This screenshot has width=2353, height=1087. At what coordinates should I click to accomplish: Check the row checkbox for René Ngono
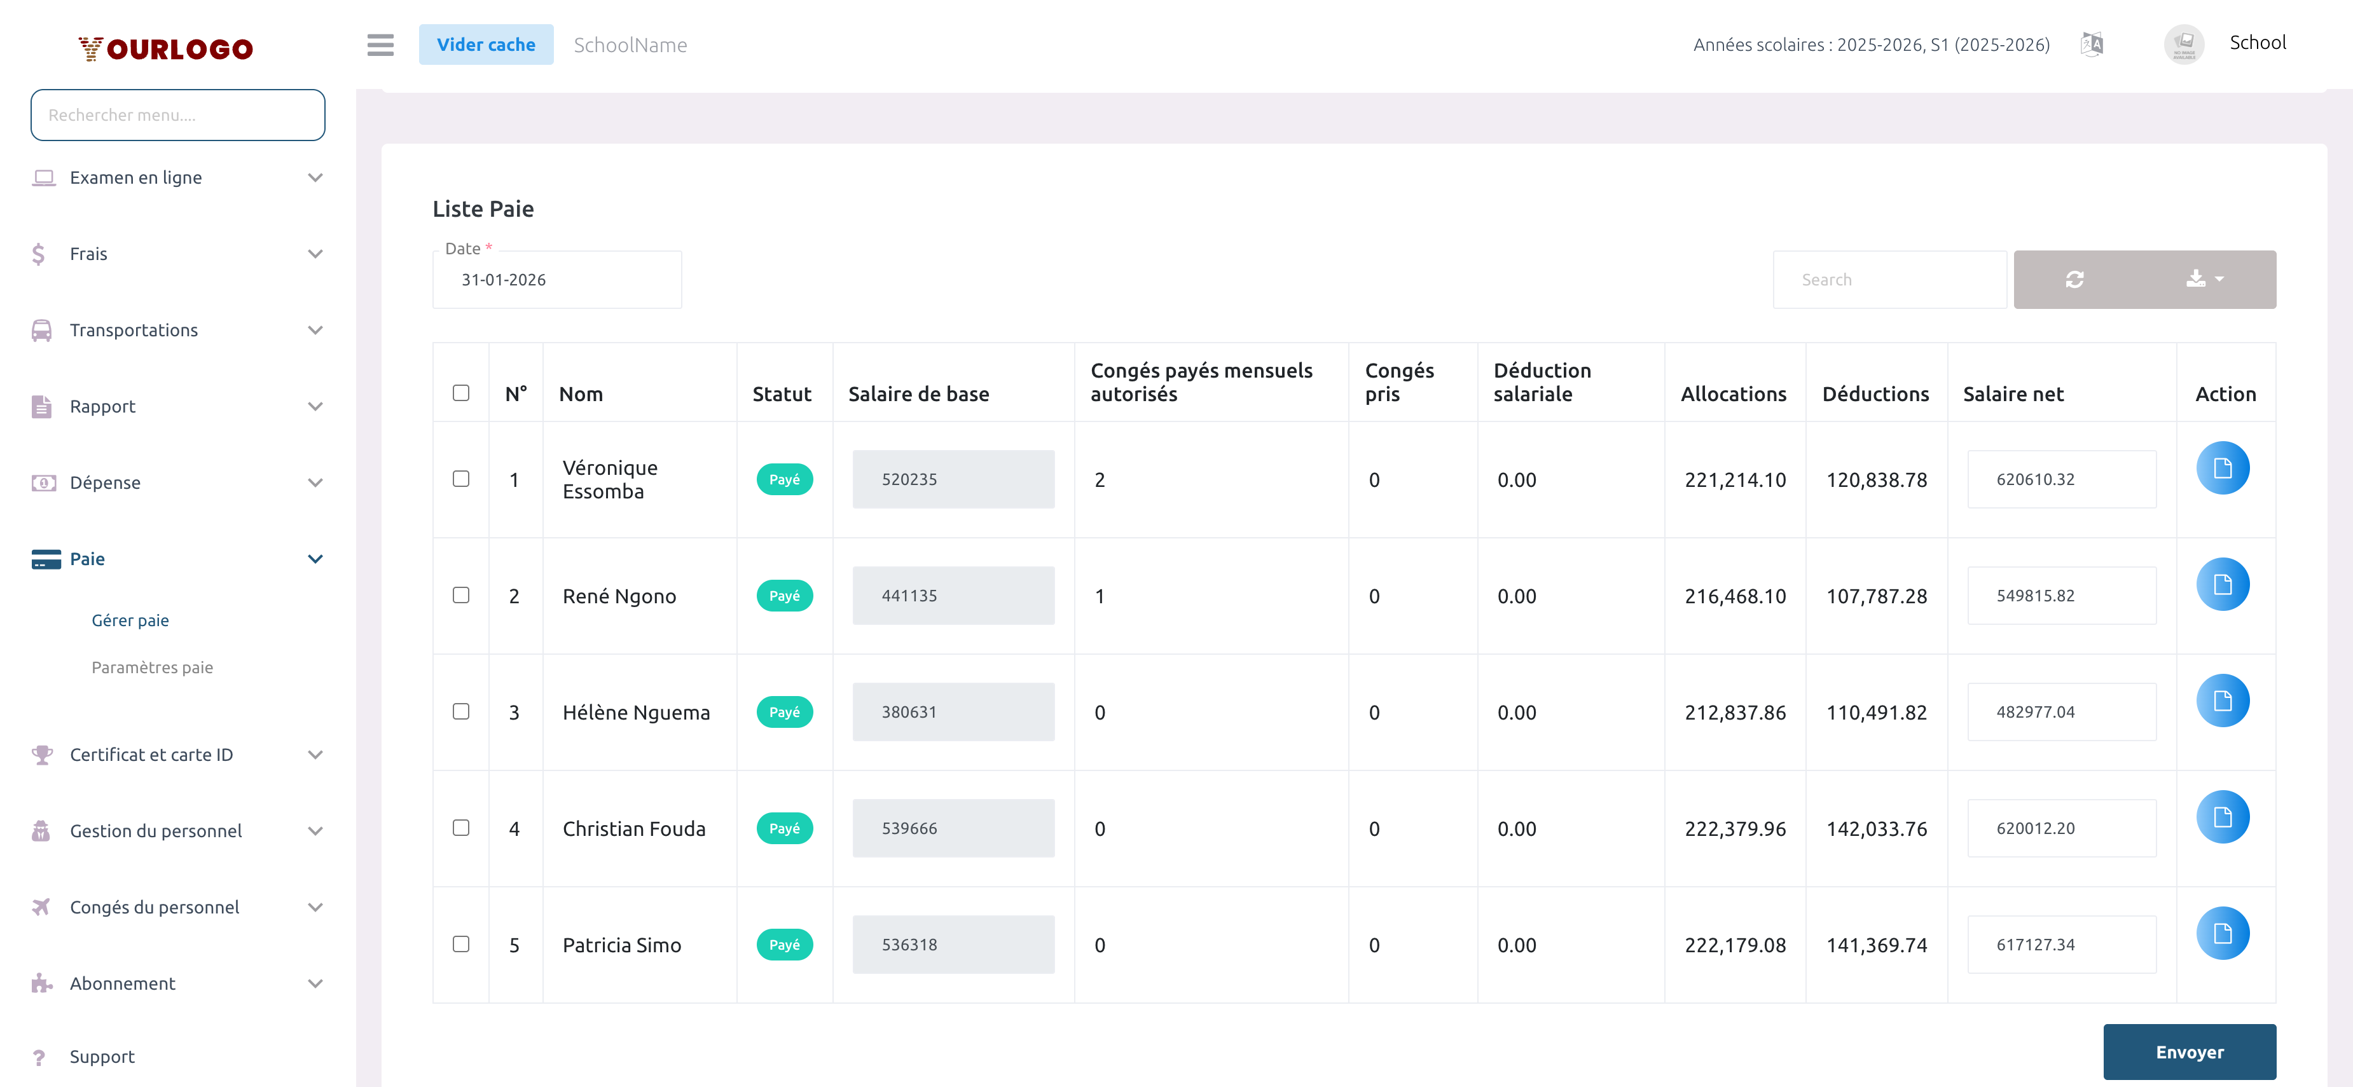pos(460,595)
